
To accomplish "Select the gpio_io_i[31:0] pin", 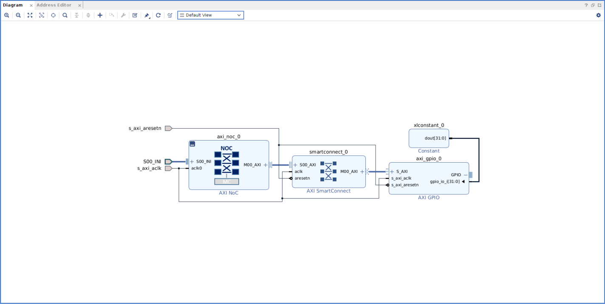I will coord(445,181).
